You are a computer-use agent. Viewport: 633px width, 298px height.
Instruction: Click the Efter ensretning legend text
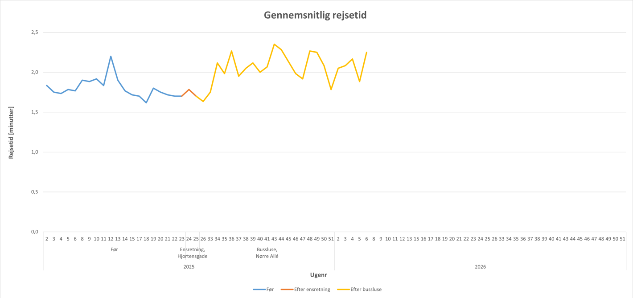coord(312,290)
